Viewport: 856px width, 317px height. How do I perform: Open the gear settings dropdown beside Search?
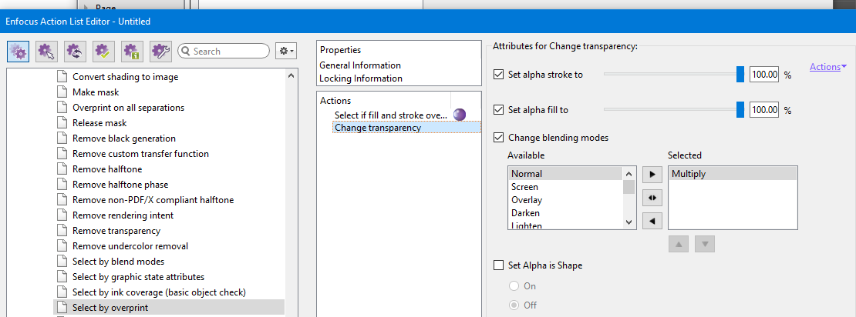[286, 52]
